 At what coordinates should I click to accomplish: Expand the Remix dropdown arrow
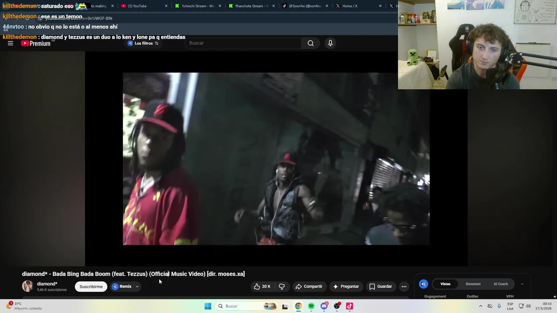pos(137,286)
